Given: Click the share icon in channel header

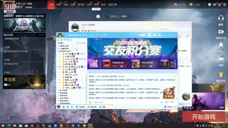Looking at the screenshot, I should tap(102, 35).
